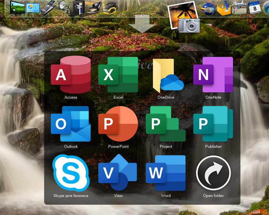Open the calendar icon showing 8
The width and height of the screenshot is (269, 215).
[255, 8]
